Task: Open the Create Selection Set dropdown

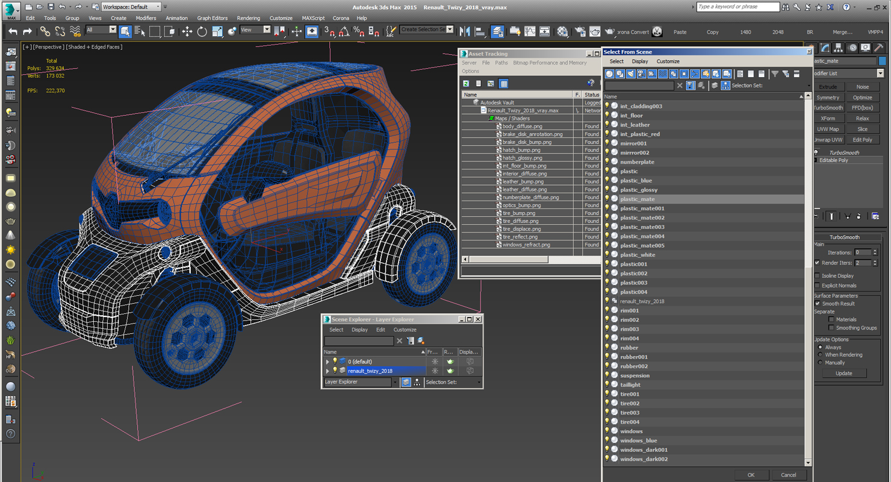Action: click(x=427, y=30)
